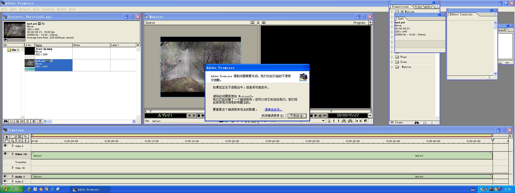
Task: Click 不发送 button in error dialog
Action: pos(297,116)
